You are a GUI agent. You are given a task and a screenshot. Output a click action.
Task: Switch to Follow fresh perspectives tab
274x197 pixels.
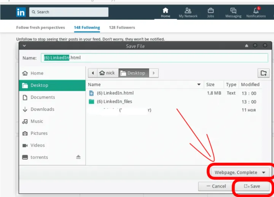[41, 28]
